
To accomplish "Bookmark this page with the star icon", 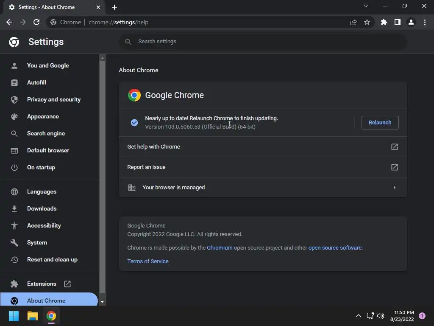I will pyautogui.click(x=367, y=22).
